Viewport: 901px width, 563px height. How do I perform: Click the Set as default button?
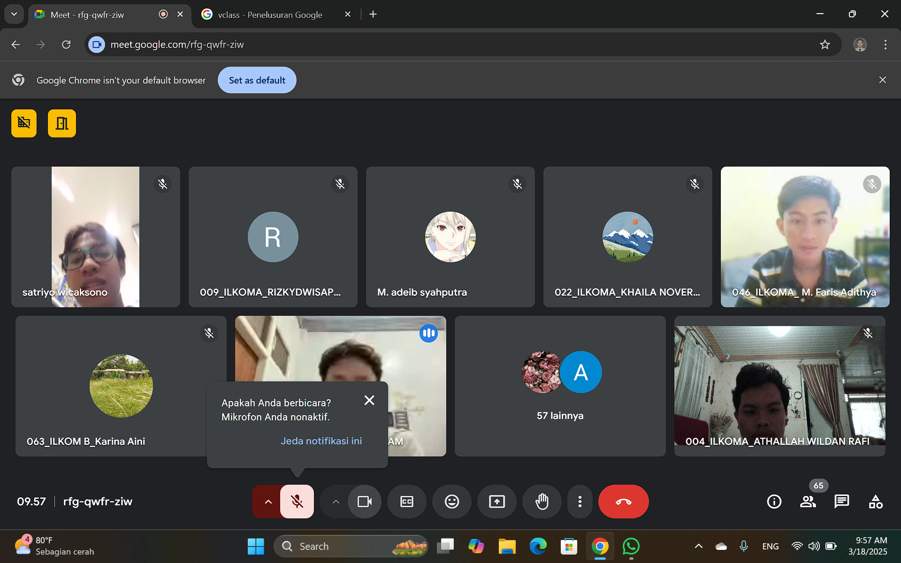[257, 80]
